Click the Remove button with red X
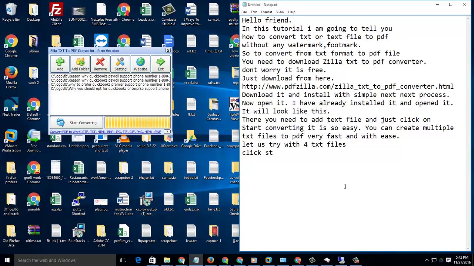The image size is (474, 266). point(100,64)
